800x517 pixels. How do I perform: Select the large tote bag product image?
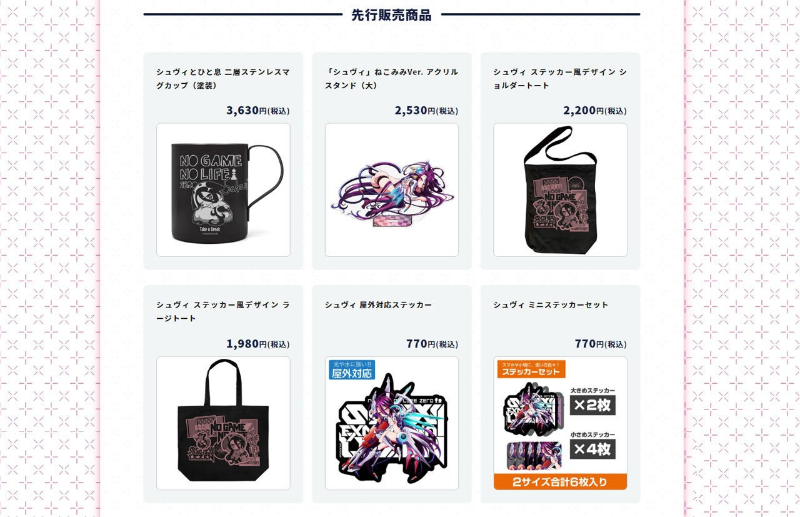[x=223, y=423]
